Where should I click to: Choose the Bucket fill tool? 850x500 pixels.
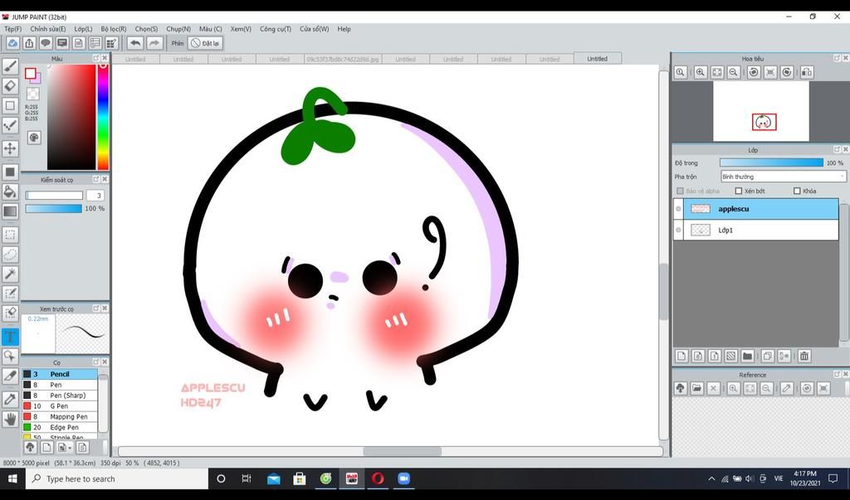click(11, 192)
